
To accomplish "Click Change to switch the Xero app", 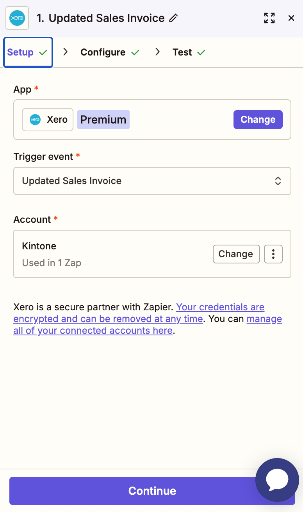I will [x=258, y=119].
